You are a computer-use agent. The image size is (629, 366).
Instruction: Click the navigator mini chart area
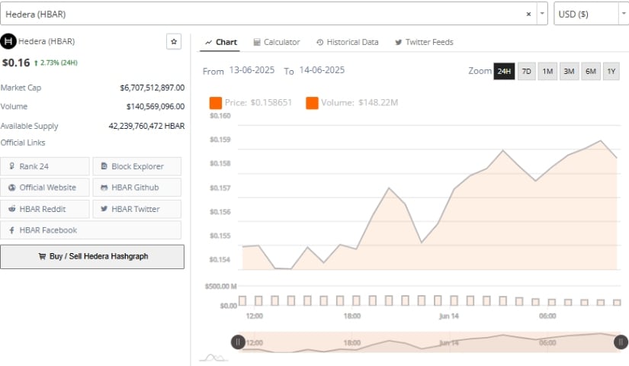[429, 342]
